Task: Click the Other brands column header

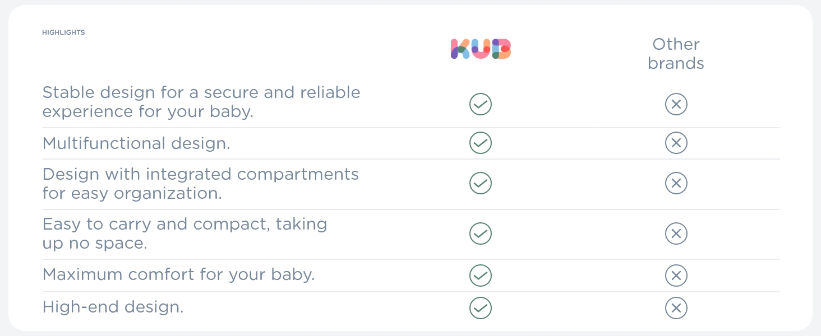Action: [676, 54]
